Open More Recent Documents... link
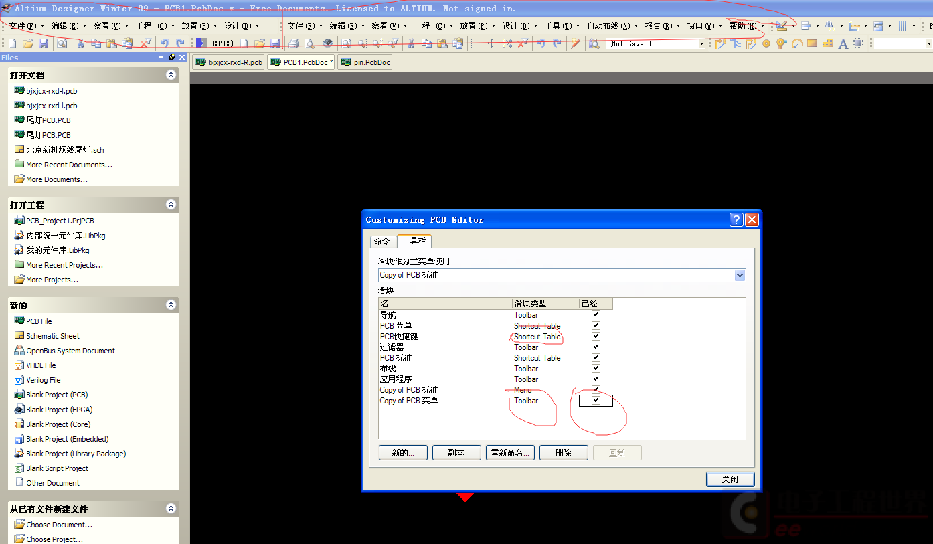Image resolution: width=933 pixels, height=544 pixels. click(x=69, y=165)
